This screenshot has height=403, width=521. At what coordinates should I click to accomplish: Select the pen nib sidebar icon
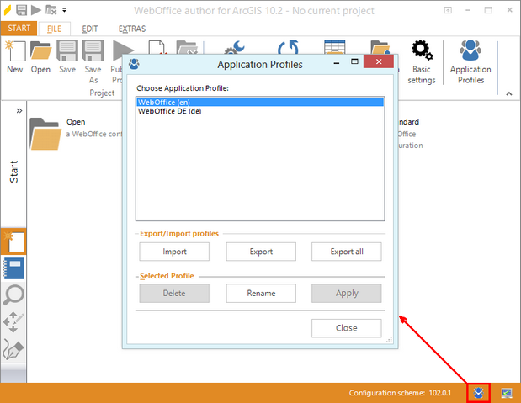pyautogui.click(x=13, y=349)
